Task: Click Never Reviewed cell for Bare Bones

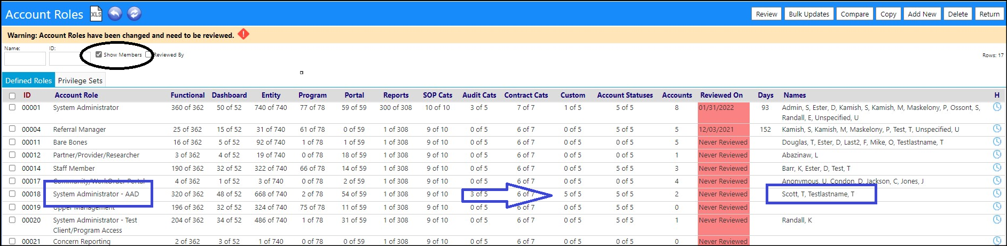Action: [723, 142]
